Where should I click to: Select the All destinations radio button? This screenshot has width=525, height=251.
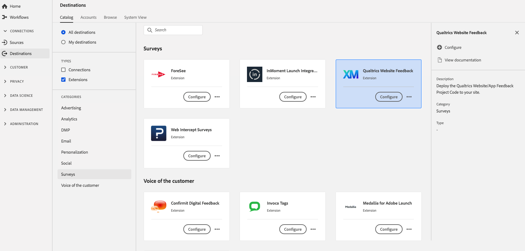[63, 32]
